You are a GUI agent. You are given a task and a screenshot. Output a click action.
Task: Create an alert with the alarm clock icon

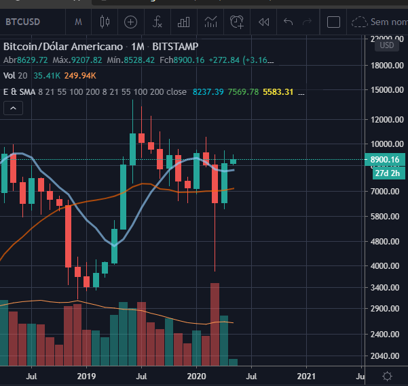click(237, 22)
